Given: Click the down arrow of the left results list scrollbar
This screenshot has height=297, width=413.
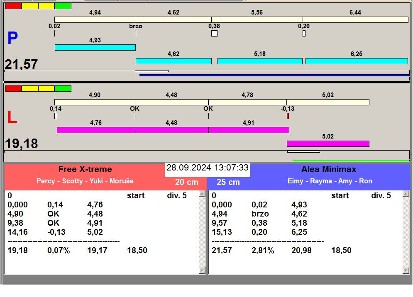Looking at the screenshot, I should pyautogui.click(x=202, y=270).
